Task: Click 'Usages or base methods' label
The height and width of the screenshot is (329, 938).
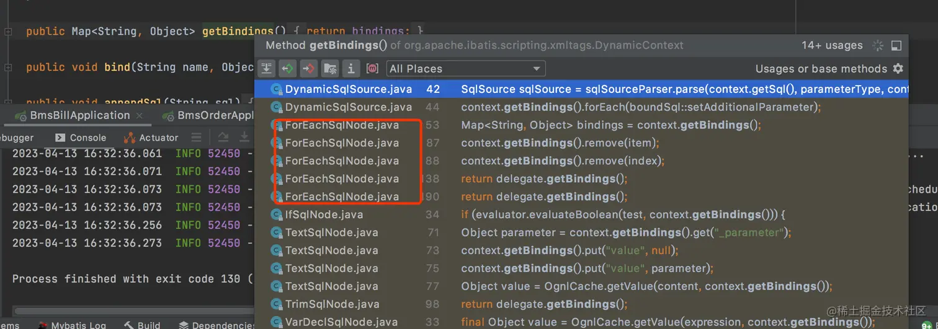Action: click(821, 69)
